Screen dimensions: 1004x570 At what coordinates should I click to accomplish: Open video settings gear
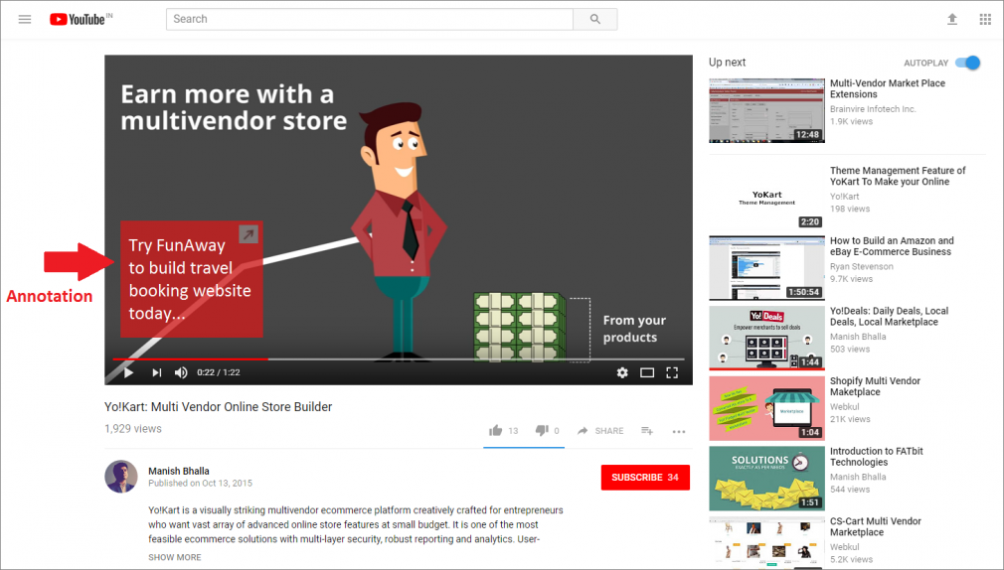(x=622, y=372)
